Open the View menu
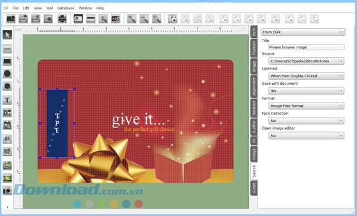The height and width of the screenshot is (216, 357). (x=38, y=8)
